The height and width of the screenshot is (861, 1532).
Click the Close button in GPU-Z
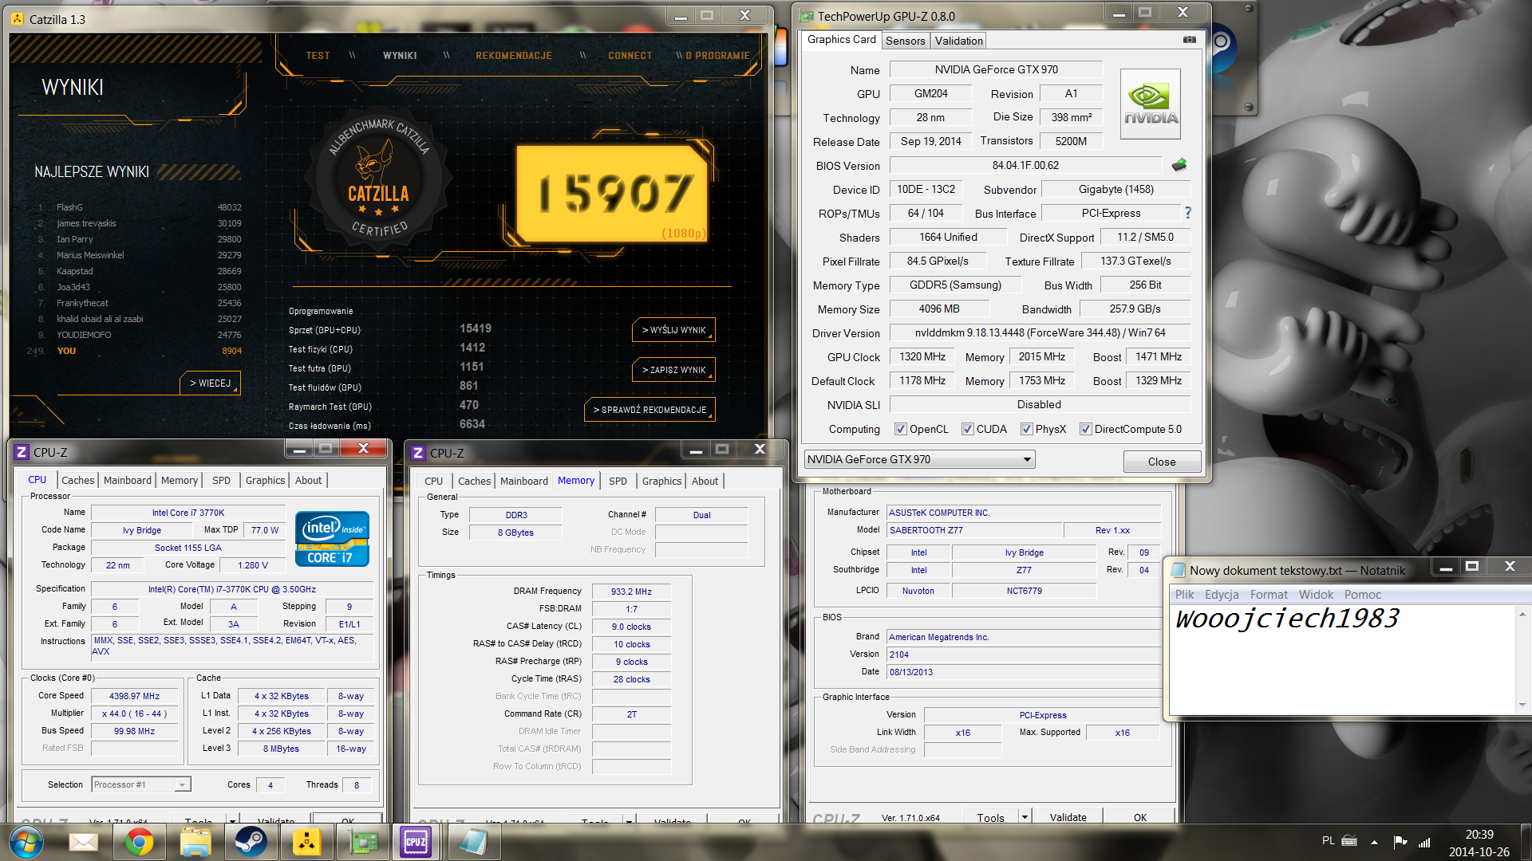tap(1162, 462)
